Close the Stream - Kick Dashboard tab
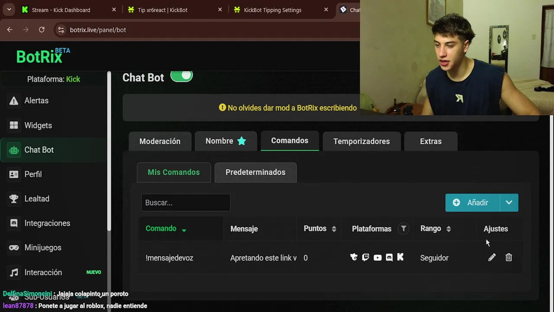554x312 pixels. click(114, 10)
